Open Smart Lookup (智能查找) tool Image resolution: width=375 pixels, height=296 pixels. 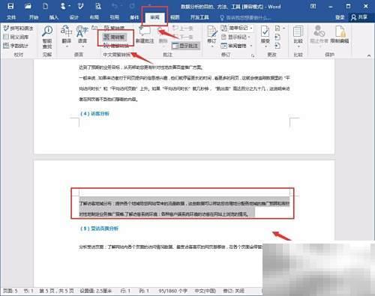pos(47,37)
